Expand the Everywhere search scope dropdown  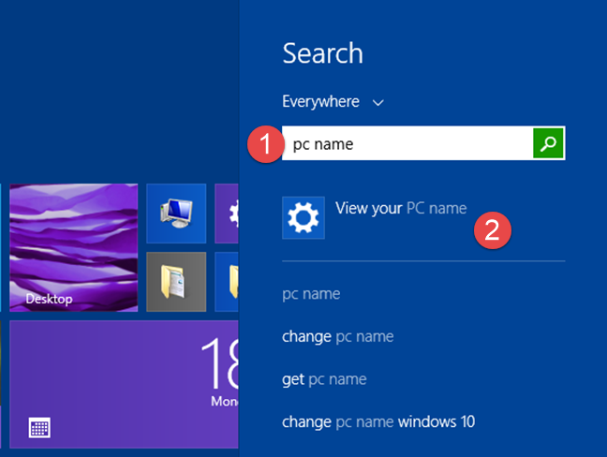coord(333,102)
